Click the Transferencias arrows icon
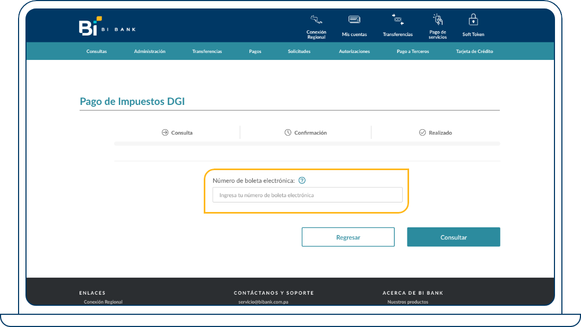 (x=397, y=20)
